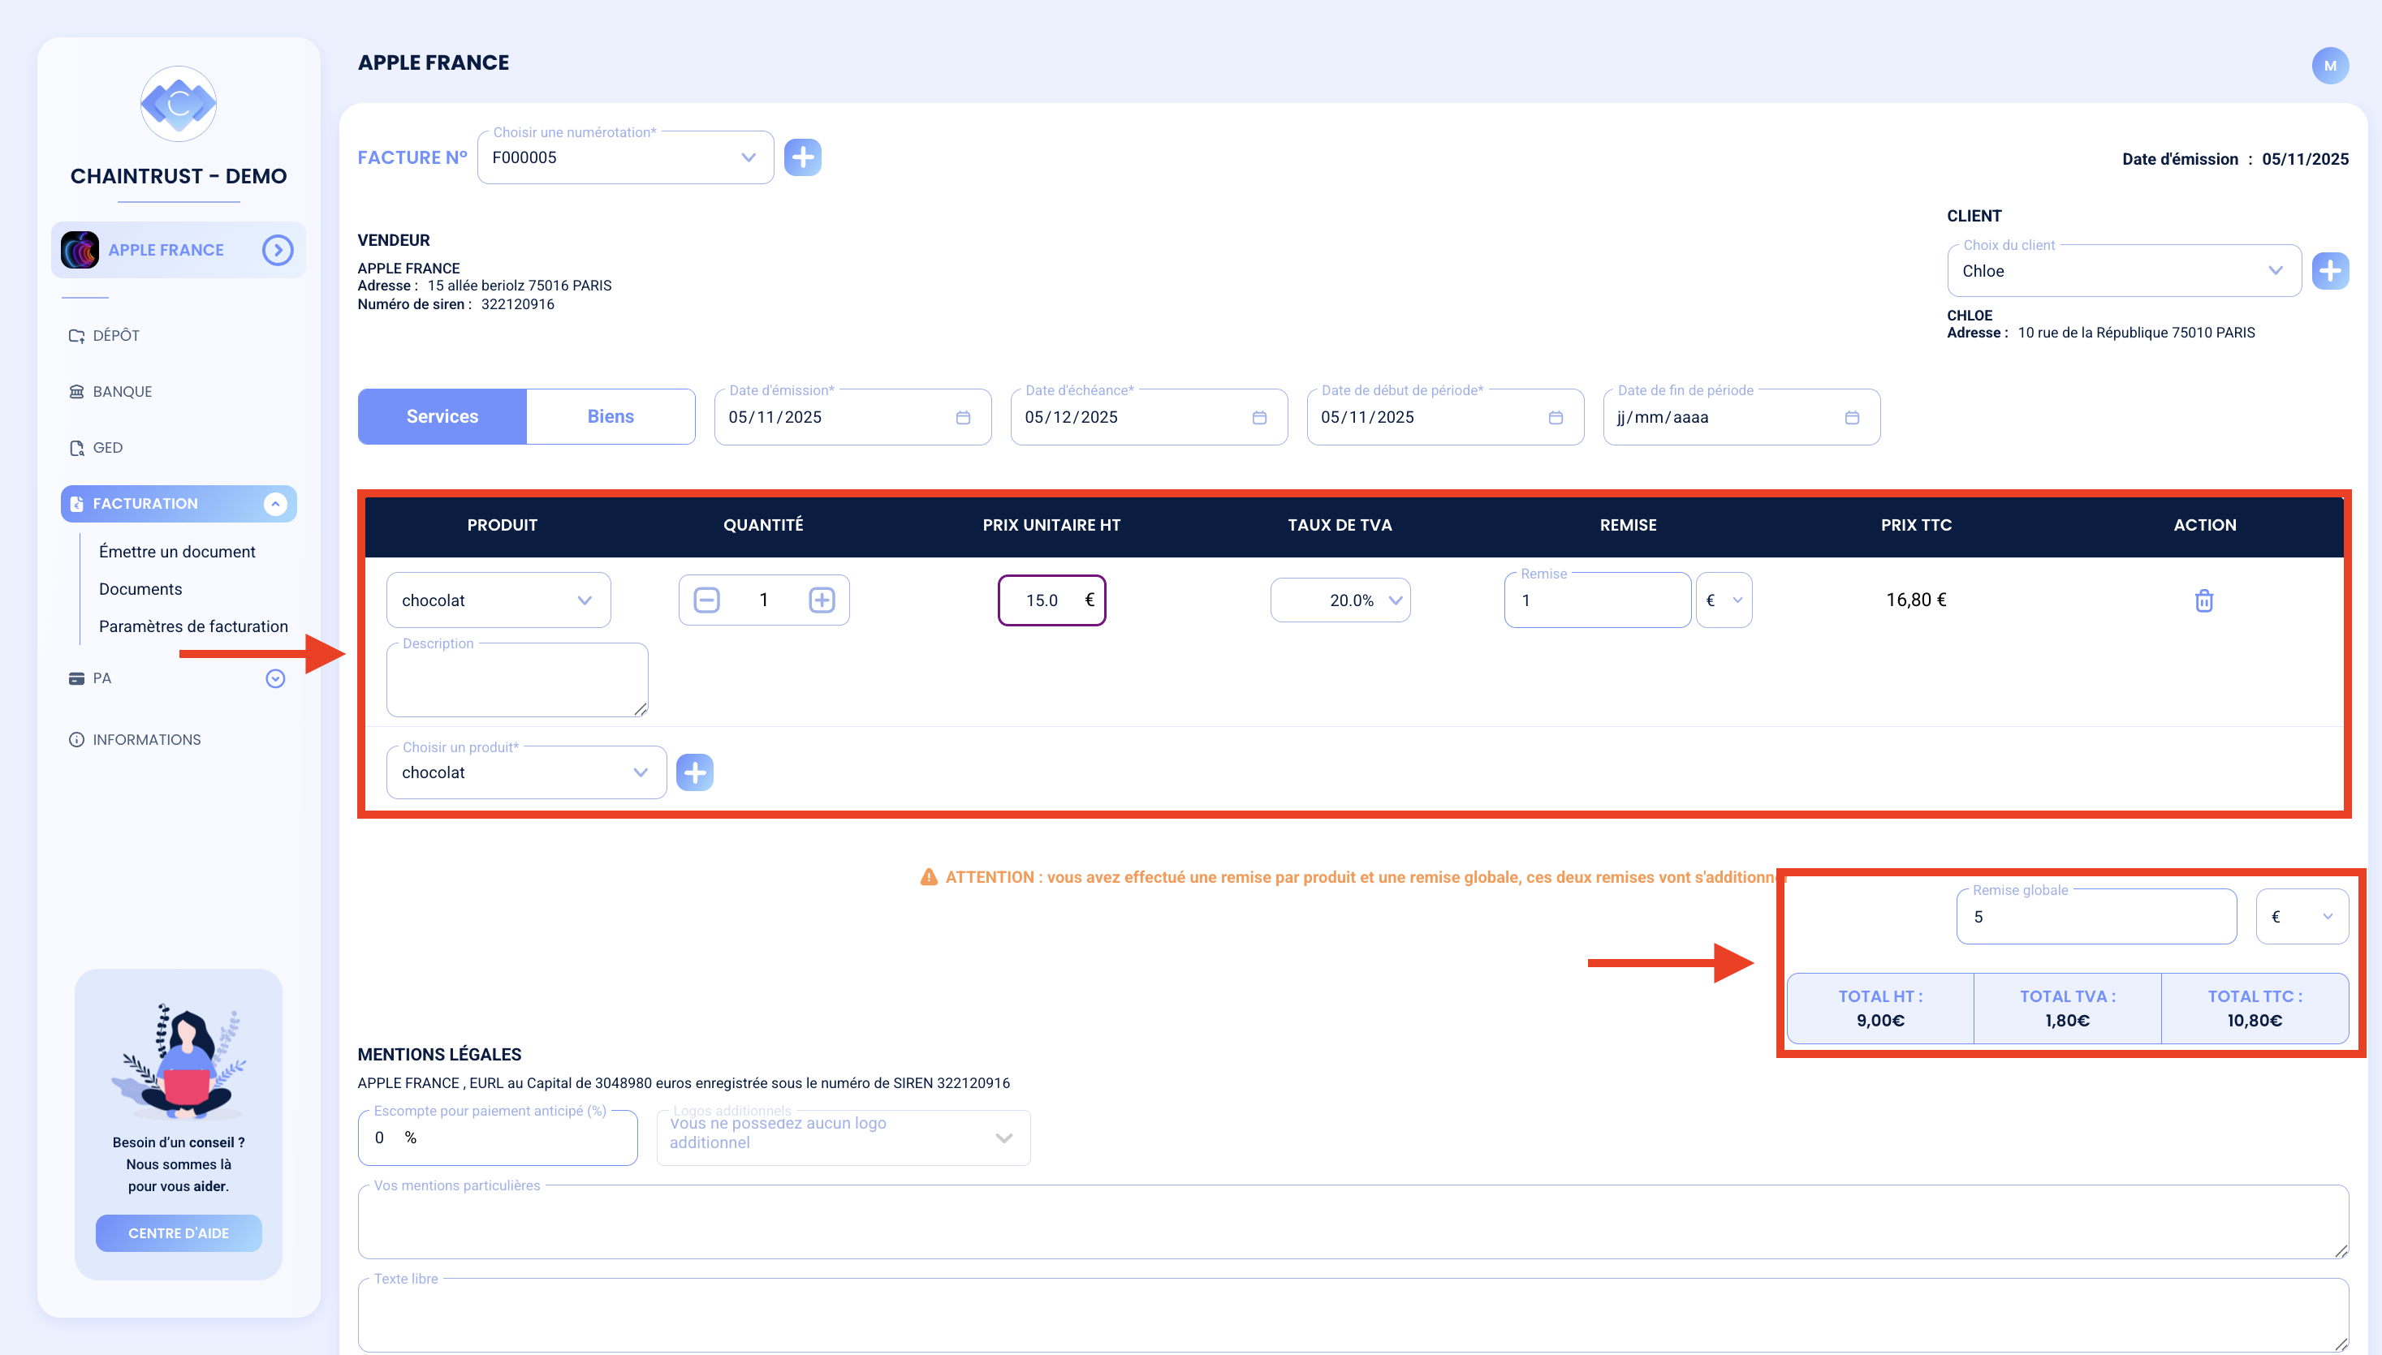Open the Choisir un produit dropdown
The image size is (2382, 1355).
(526, 772)
